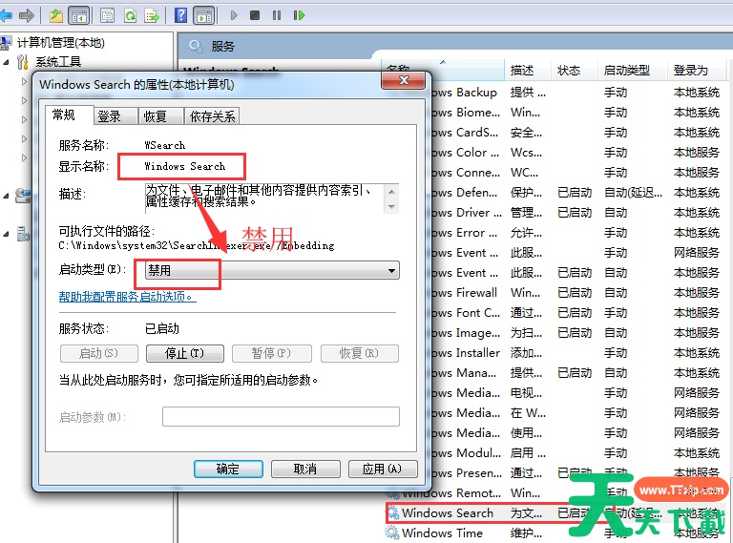Image resolution: width=733 pixels, height=543 pixels.
Task: Select the 计算机管理(本地) root node
Action: (60, 43)
